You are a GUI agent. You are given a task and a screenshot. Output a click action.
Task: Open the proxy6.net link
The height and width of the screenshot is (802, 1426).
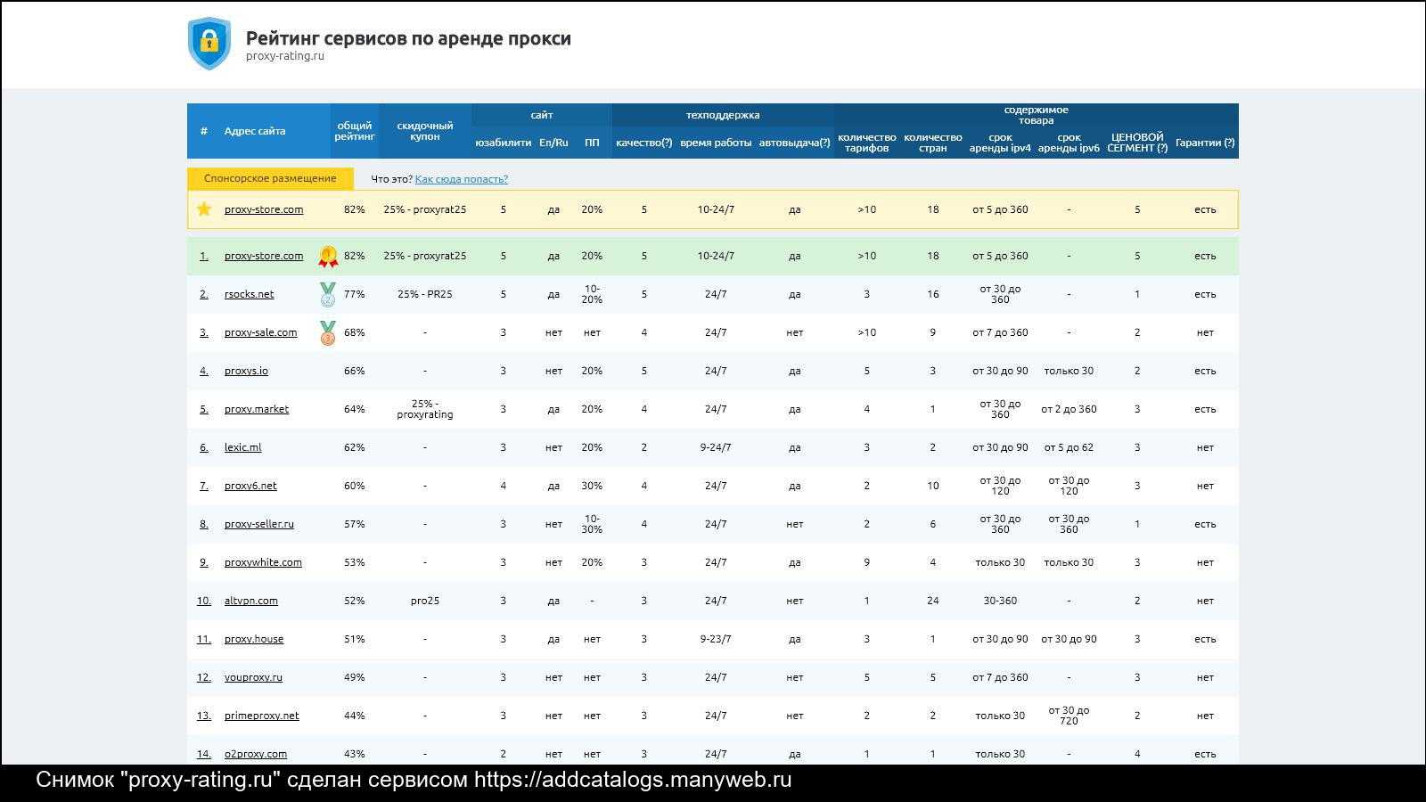pyautogui.click(x=250, y=486)
